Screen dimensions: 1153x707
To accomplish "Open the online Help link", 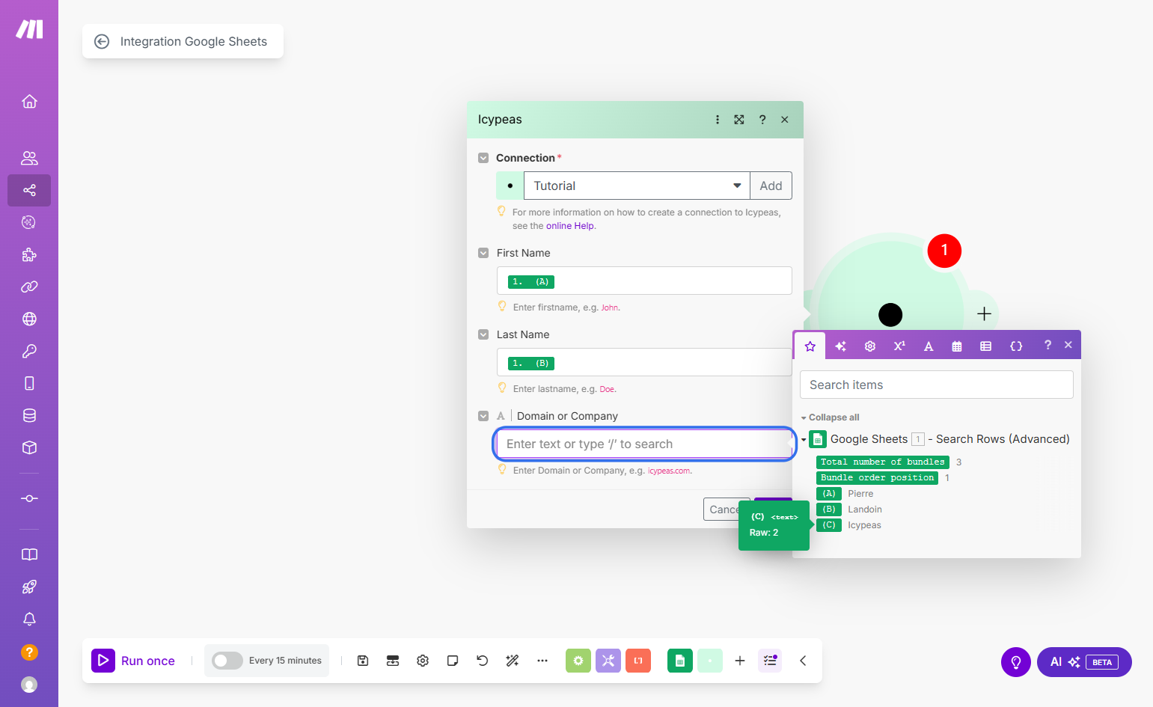I will 570,226.
